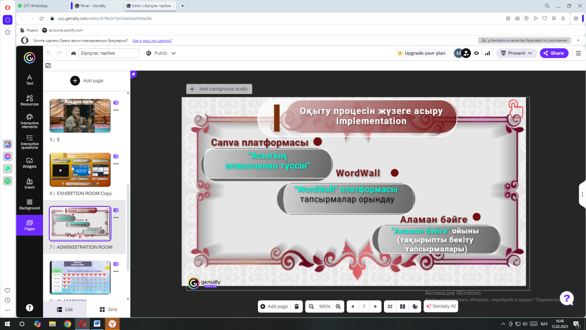Open a new browser tab
586x330 pixels.
click(182, 6)
